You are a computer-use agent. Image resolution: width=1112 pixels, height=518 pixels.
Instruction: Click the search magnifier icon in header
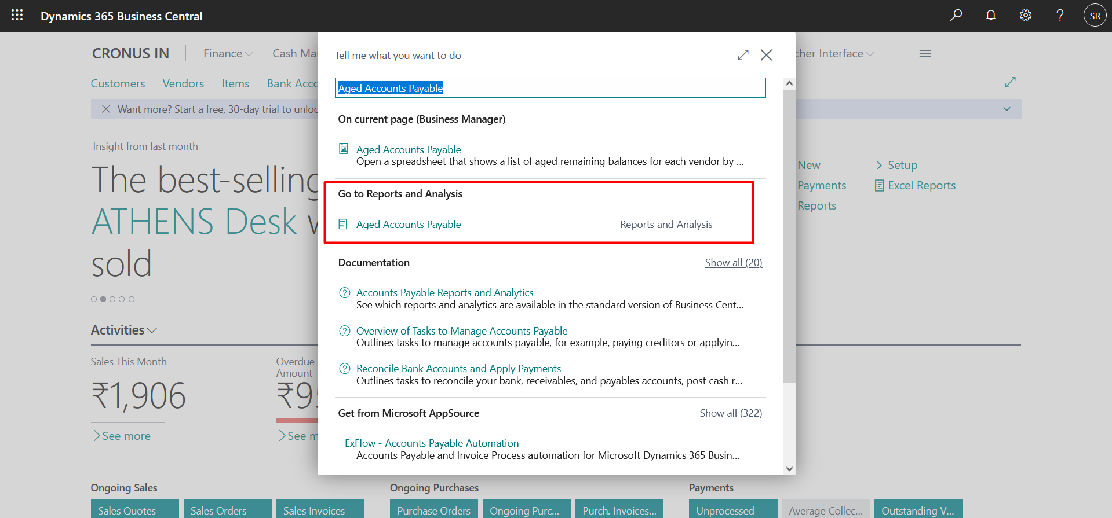pos(956,16)
